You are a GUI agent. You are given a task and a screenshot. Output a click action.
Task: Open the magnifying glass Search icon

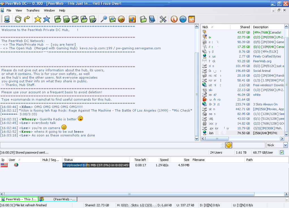(104, 19)
